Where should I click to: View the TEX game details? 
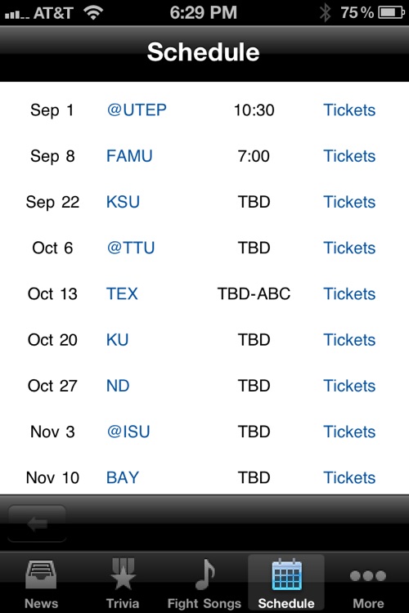point(122,294)
